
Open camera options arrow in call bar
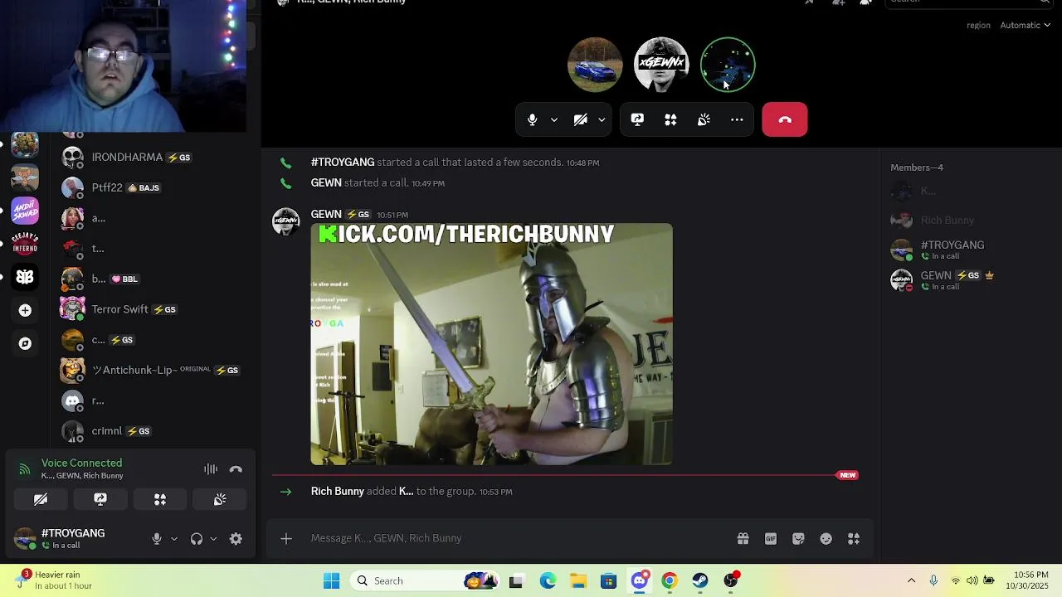[602, 120]
